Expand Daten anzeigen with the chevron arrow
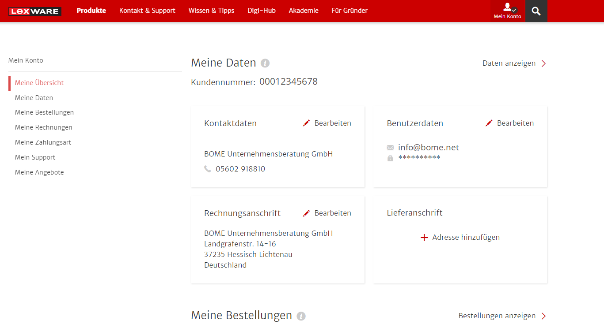 544,63
